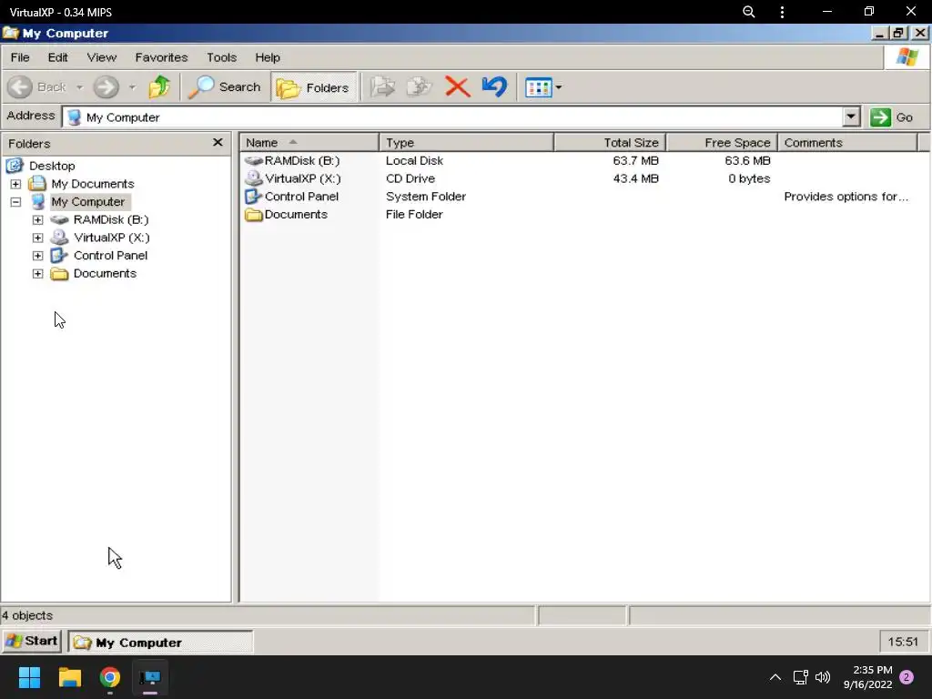Screen dimensions: 932x699
Task: Click My Computer taskbar button
Action: (x=160, y=642)
